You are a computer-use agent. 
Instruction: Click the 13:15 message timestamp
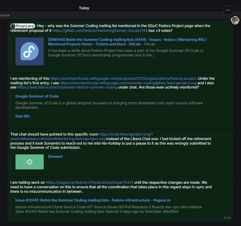click(227, 218)
